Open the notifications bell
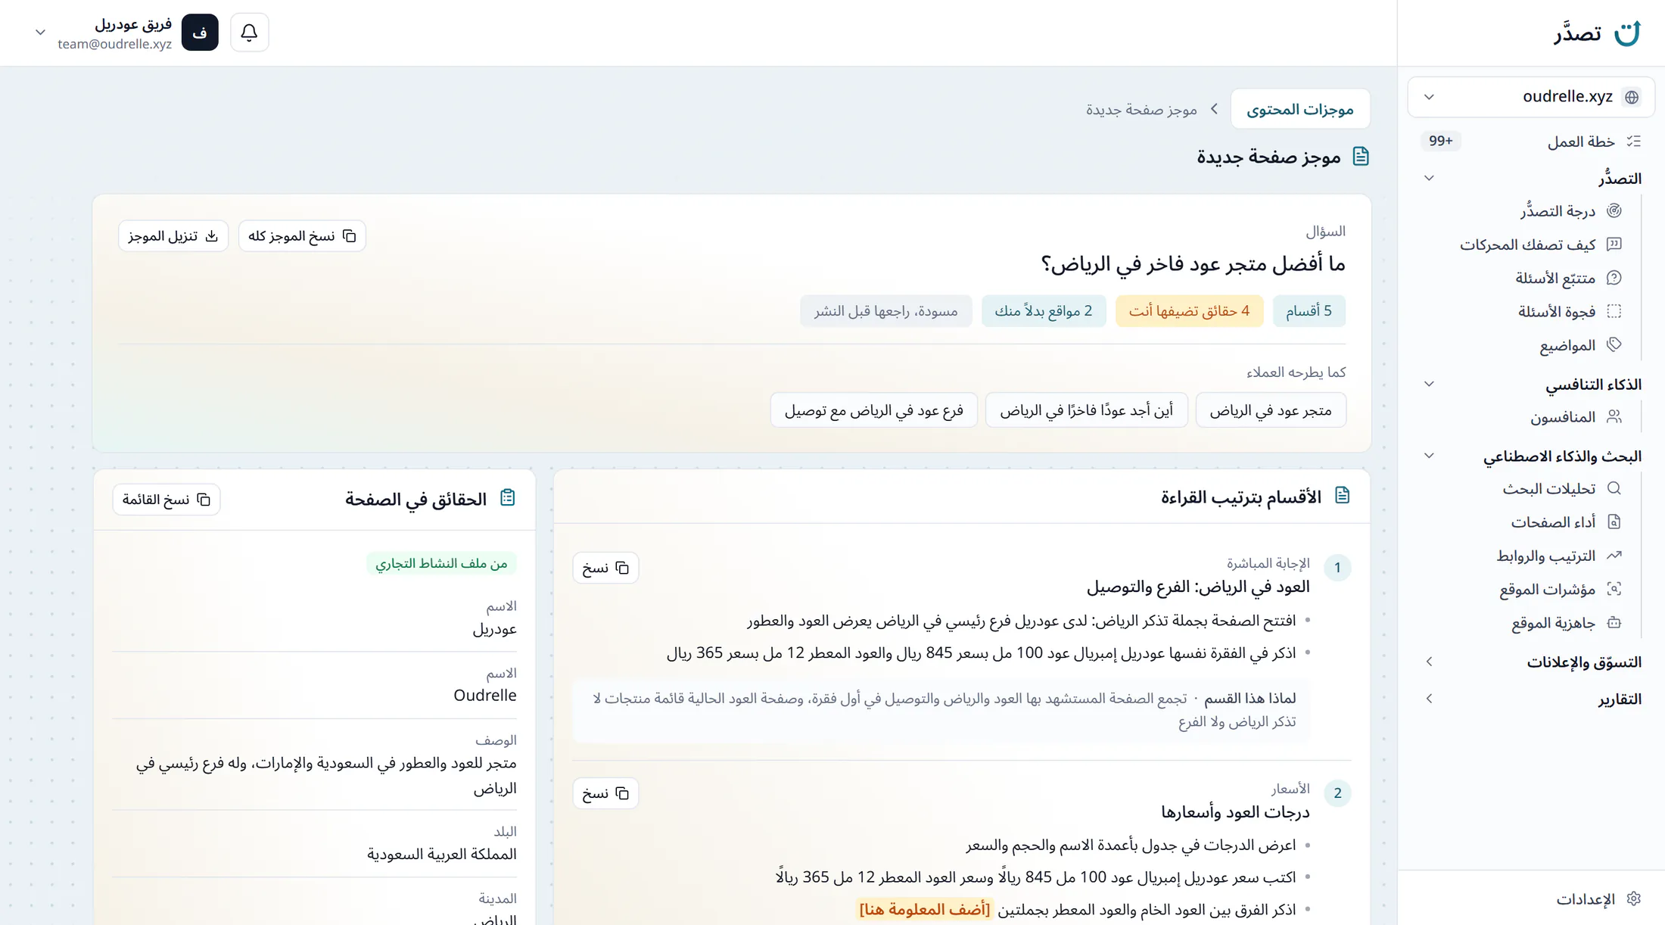 249,33
